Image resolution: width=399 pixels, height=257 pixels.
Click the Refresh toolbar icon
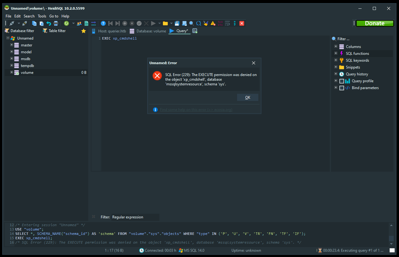[66, 23]
